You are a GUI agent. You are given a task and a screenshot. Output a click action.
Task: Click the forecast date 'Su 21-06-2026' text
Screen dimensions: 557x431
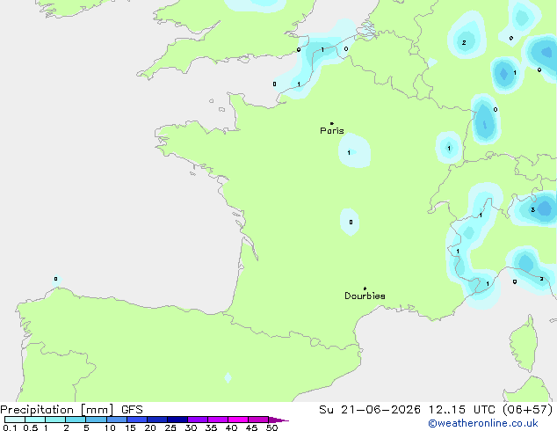(370, 410)
